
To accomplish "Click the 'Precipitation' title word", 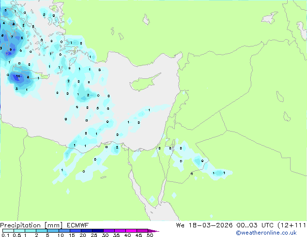I will 20,225.
